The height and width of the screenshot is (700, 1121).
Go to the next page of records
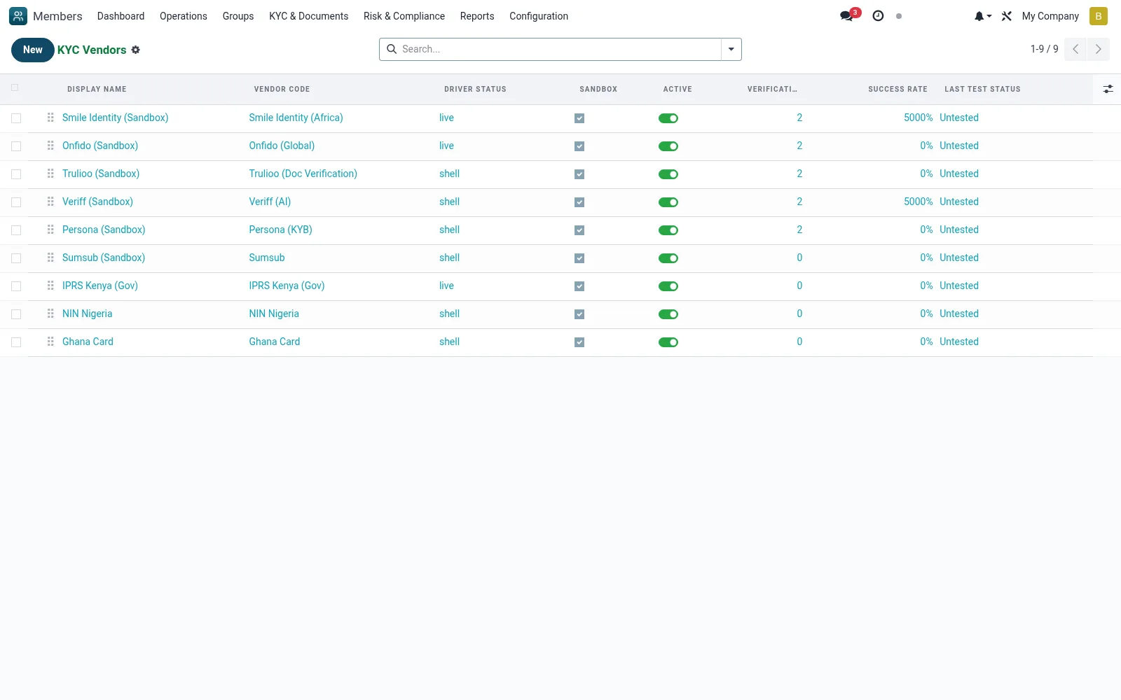(x=1098, y=49)
